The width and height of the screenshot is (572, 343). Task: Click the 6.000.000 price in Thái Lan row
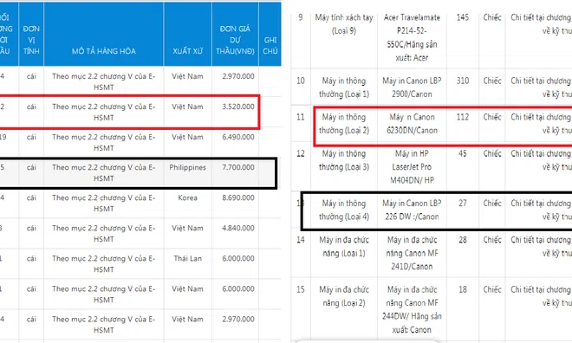click(x=238, y=258)
